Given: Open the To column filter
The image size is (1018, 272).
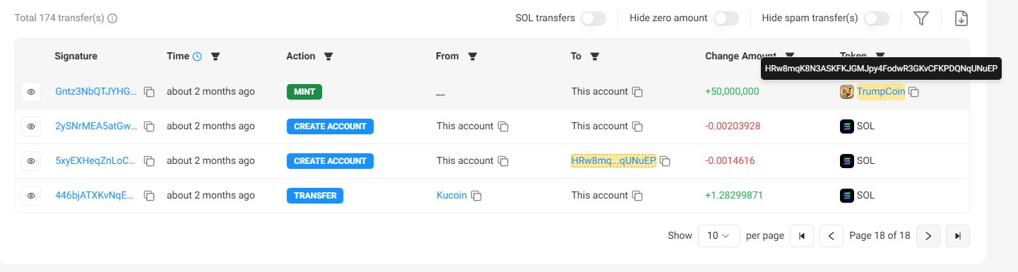Looking at the screenshot, I should click(x=595, y=57).
